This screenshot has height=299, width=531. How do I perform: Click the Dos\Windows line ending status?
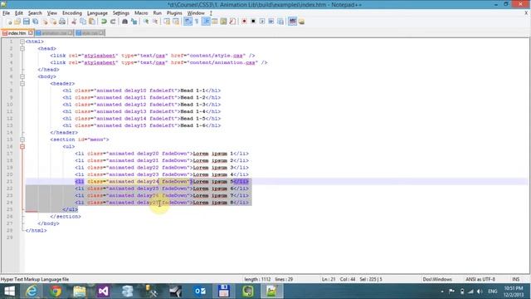(437, 279)
